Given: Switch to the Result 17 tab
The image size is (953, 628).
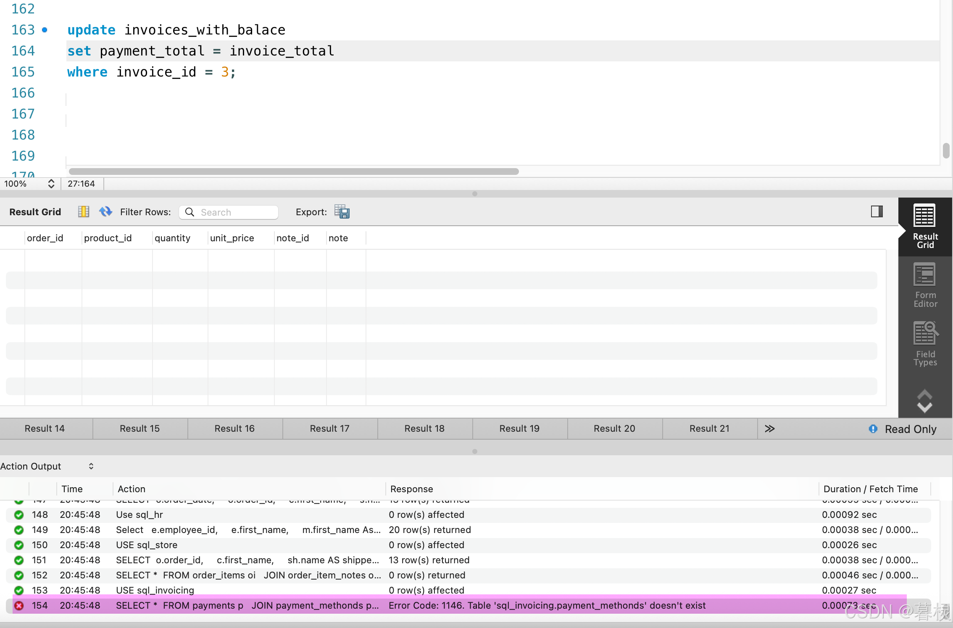Looking at the screenshot, I should pyautogui.click(x=329, y=429).
